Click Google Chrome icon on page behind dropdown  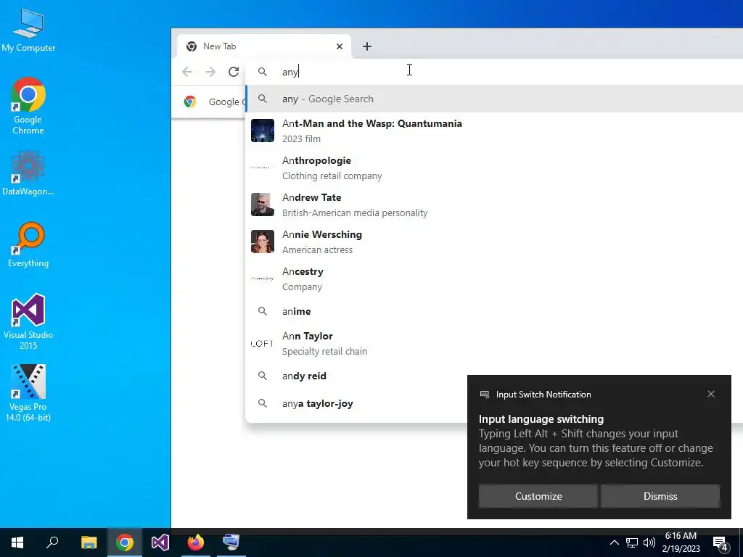190,102
